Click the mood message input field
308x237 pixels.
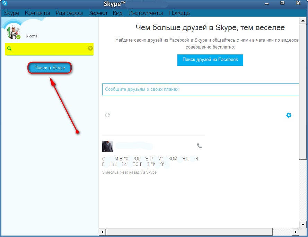(201, 89)
